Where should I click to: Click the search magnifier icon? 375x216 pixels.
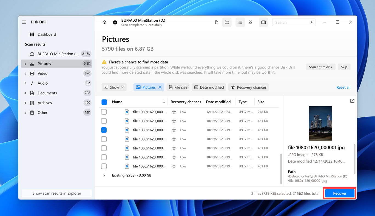tap(312, 22)
